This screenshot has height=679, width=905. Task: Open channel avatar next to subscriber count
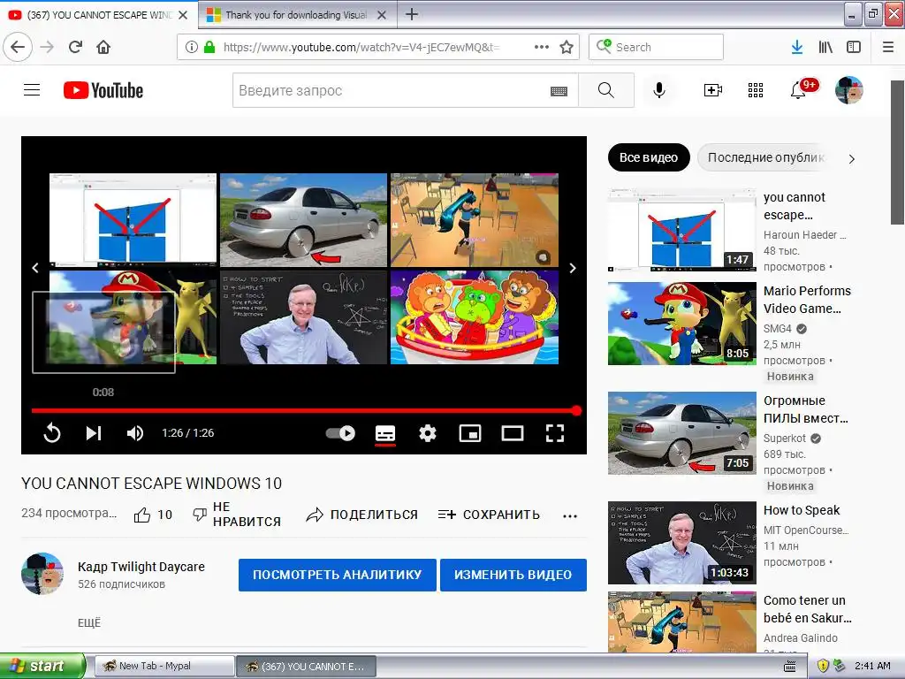(42, 573)
